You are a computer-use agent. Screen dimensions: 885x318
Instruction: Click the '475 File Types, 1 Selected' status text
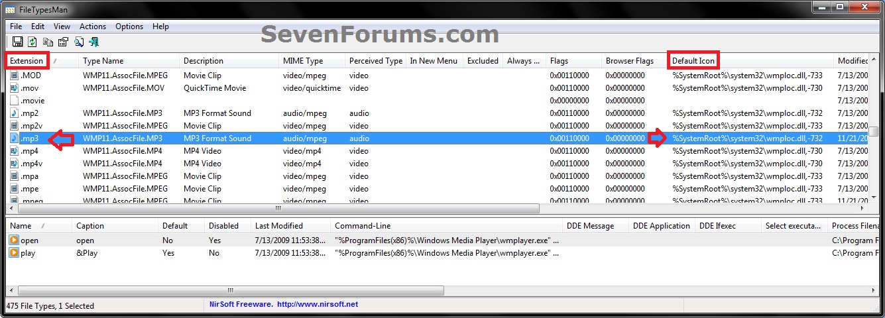tap(50, 306)
